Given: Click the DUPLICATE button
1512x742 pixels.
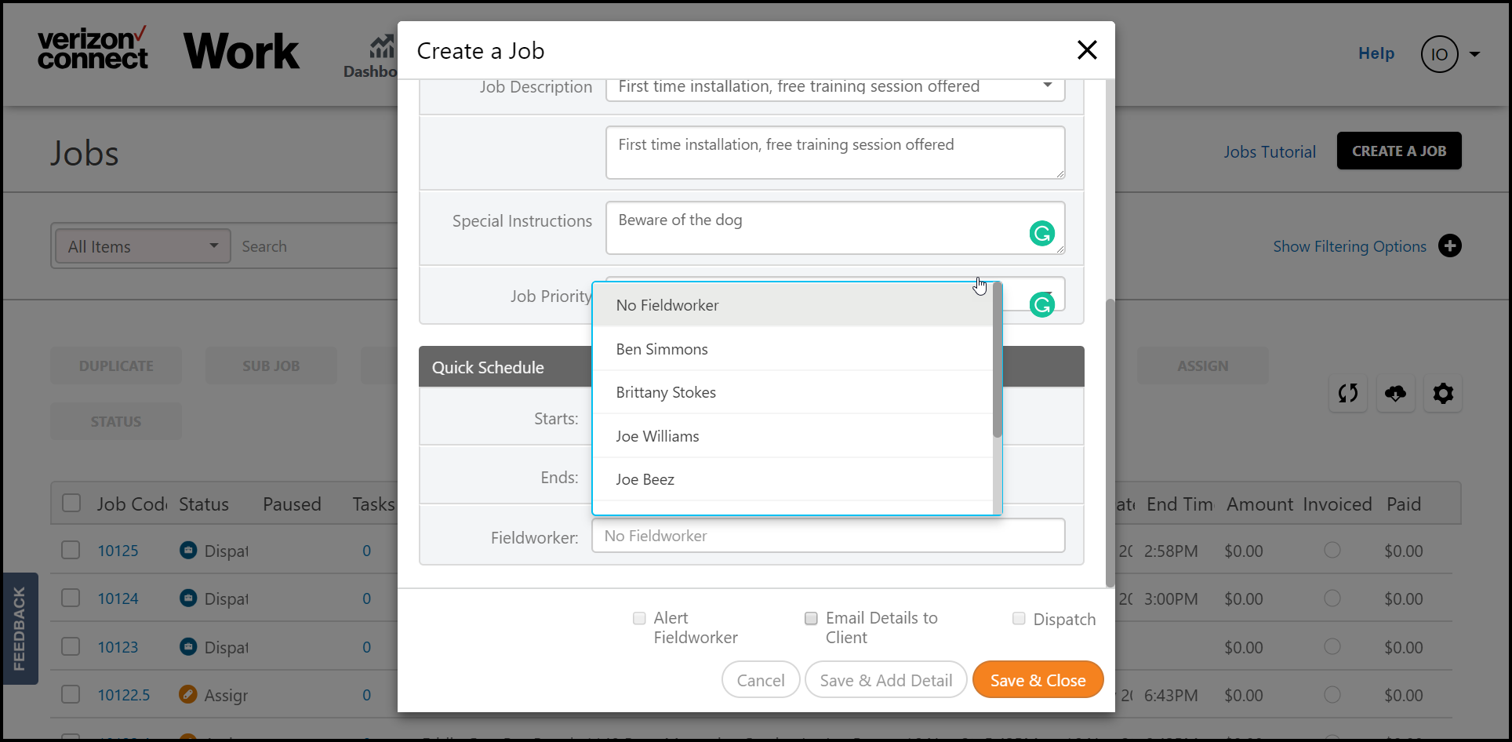Looking at the screenshot, I should [x=116, y=366].
